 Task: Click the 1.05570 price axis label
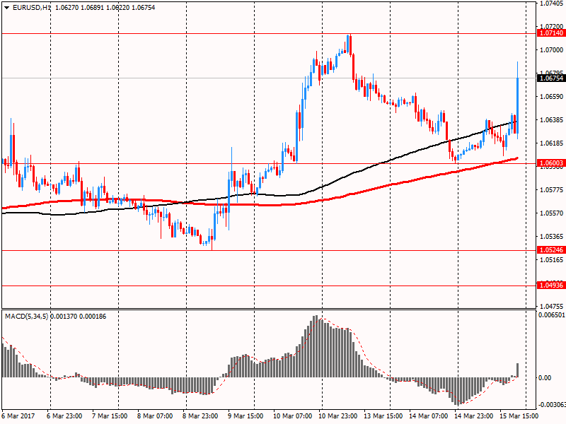pos(552,213)
